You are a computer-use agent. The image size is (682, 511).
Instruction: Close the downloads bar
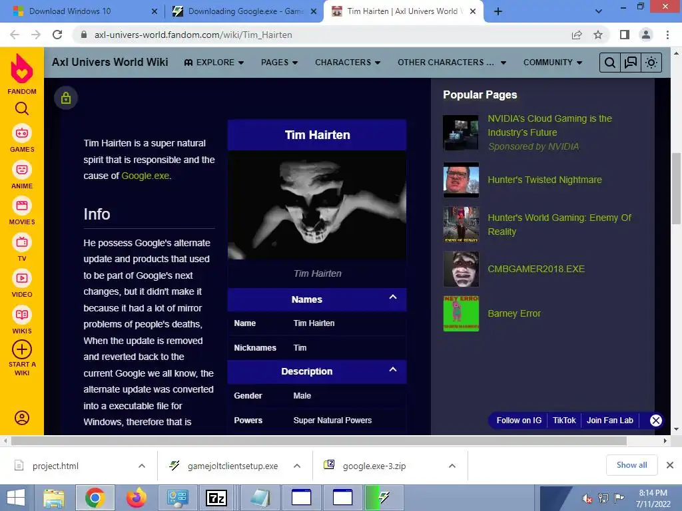point(670,465)
